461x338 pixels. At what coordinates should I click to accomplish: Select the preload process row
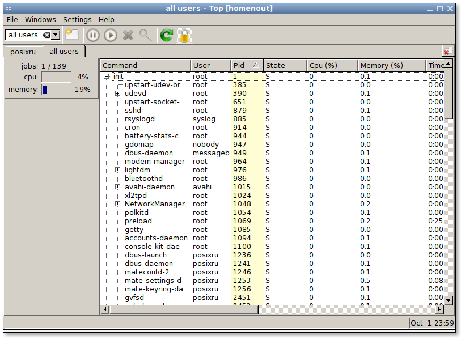pos(273,221)
